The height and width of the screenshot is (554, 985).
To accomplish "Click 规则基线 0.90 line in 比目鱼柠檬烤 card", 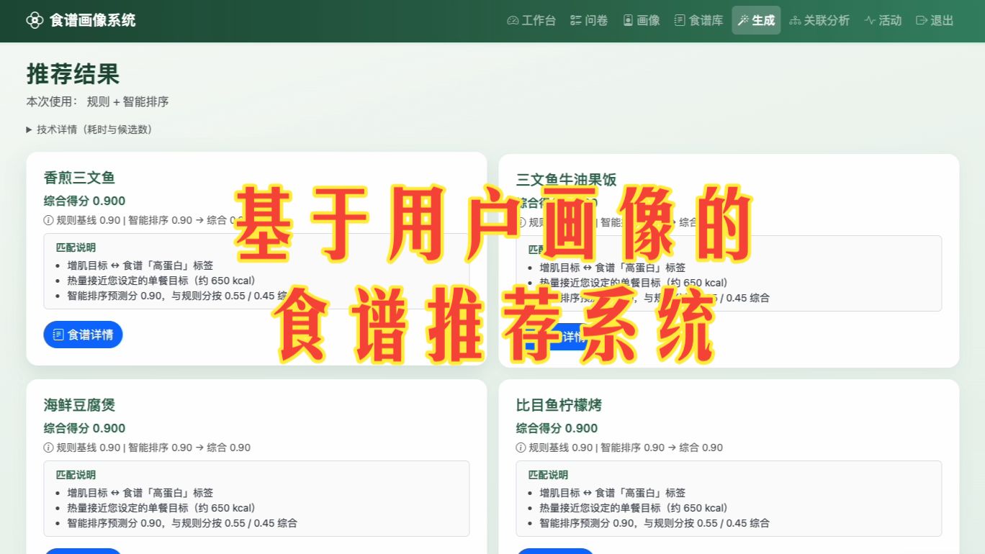I will coord(619,448).
